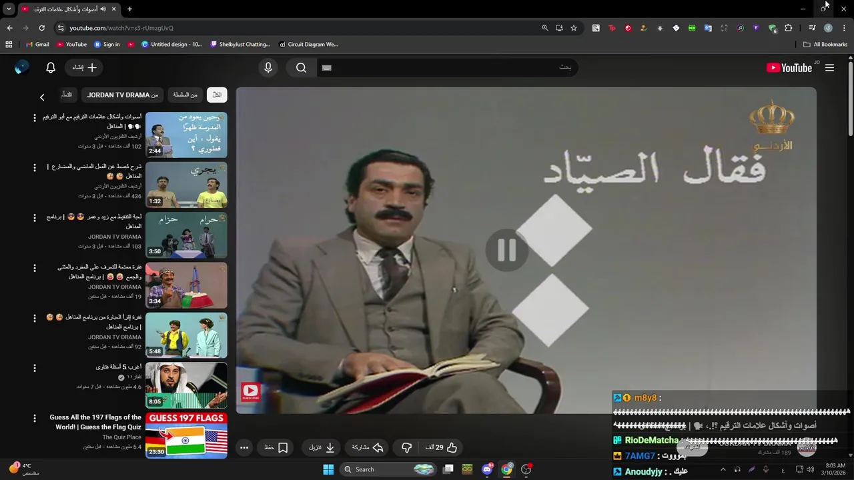Start voice search with the microphone icon

click(x=268, y=67)
